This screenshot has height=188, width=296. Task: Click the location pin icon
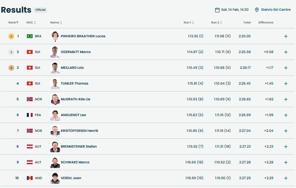257,10
